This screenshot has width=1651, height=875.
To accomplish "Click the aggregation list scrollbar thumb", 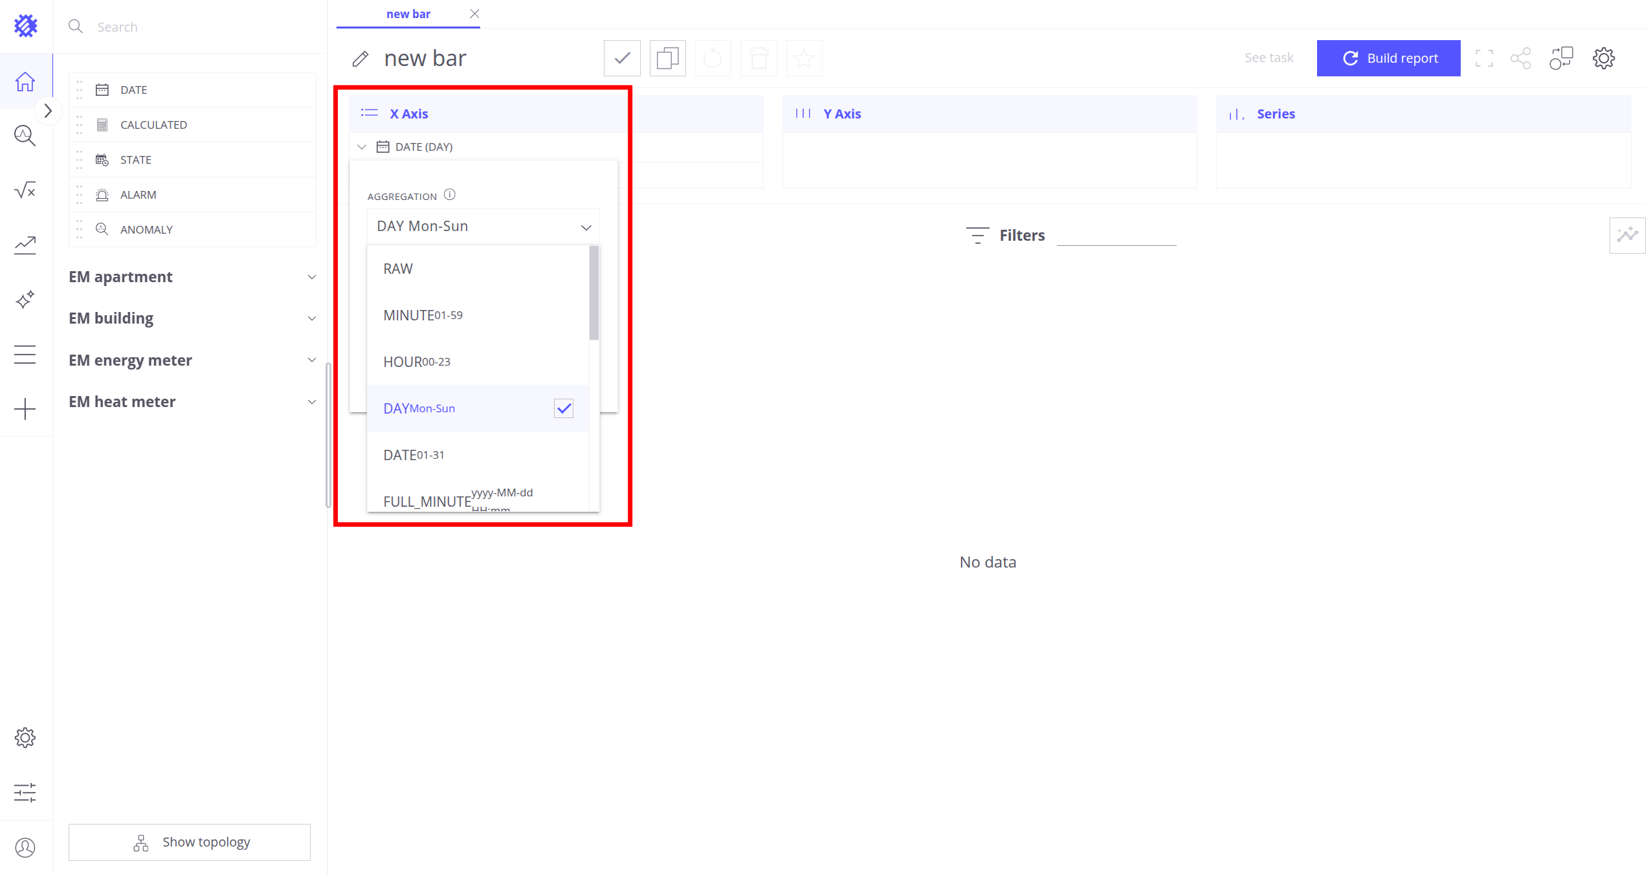I will [x=593, y=293].
